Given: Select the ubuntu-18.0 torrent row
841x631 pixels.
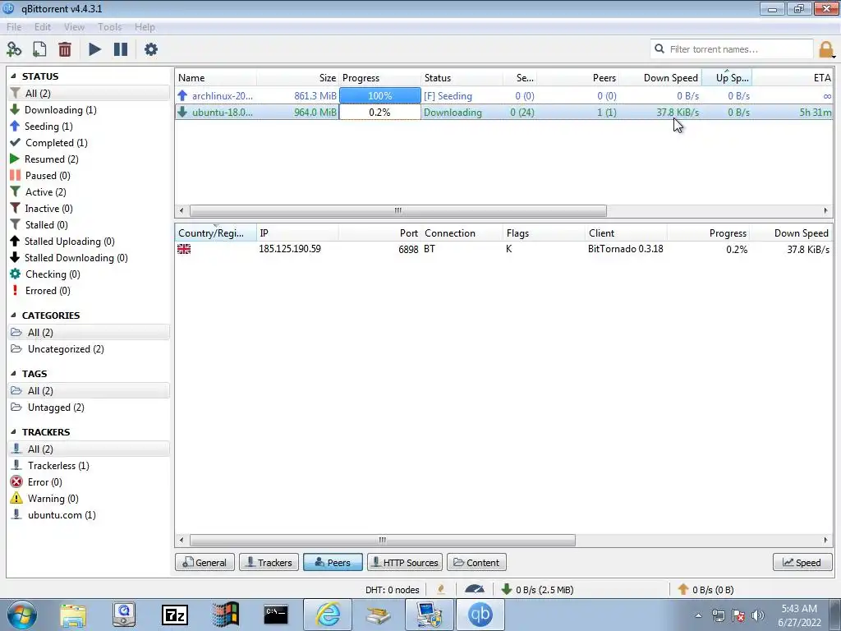Looking at the screenshot, I should 503,112.
